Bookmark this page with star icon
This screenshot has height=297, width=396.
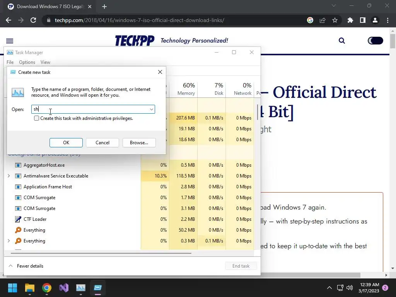tap(335, 20)
